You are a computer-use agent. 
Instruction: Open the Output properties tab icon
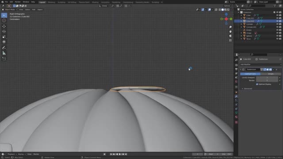[x=236, y=69]
